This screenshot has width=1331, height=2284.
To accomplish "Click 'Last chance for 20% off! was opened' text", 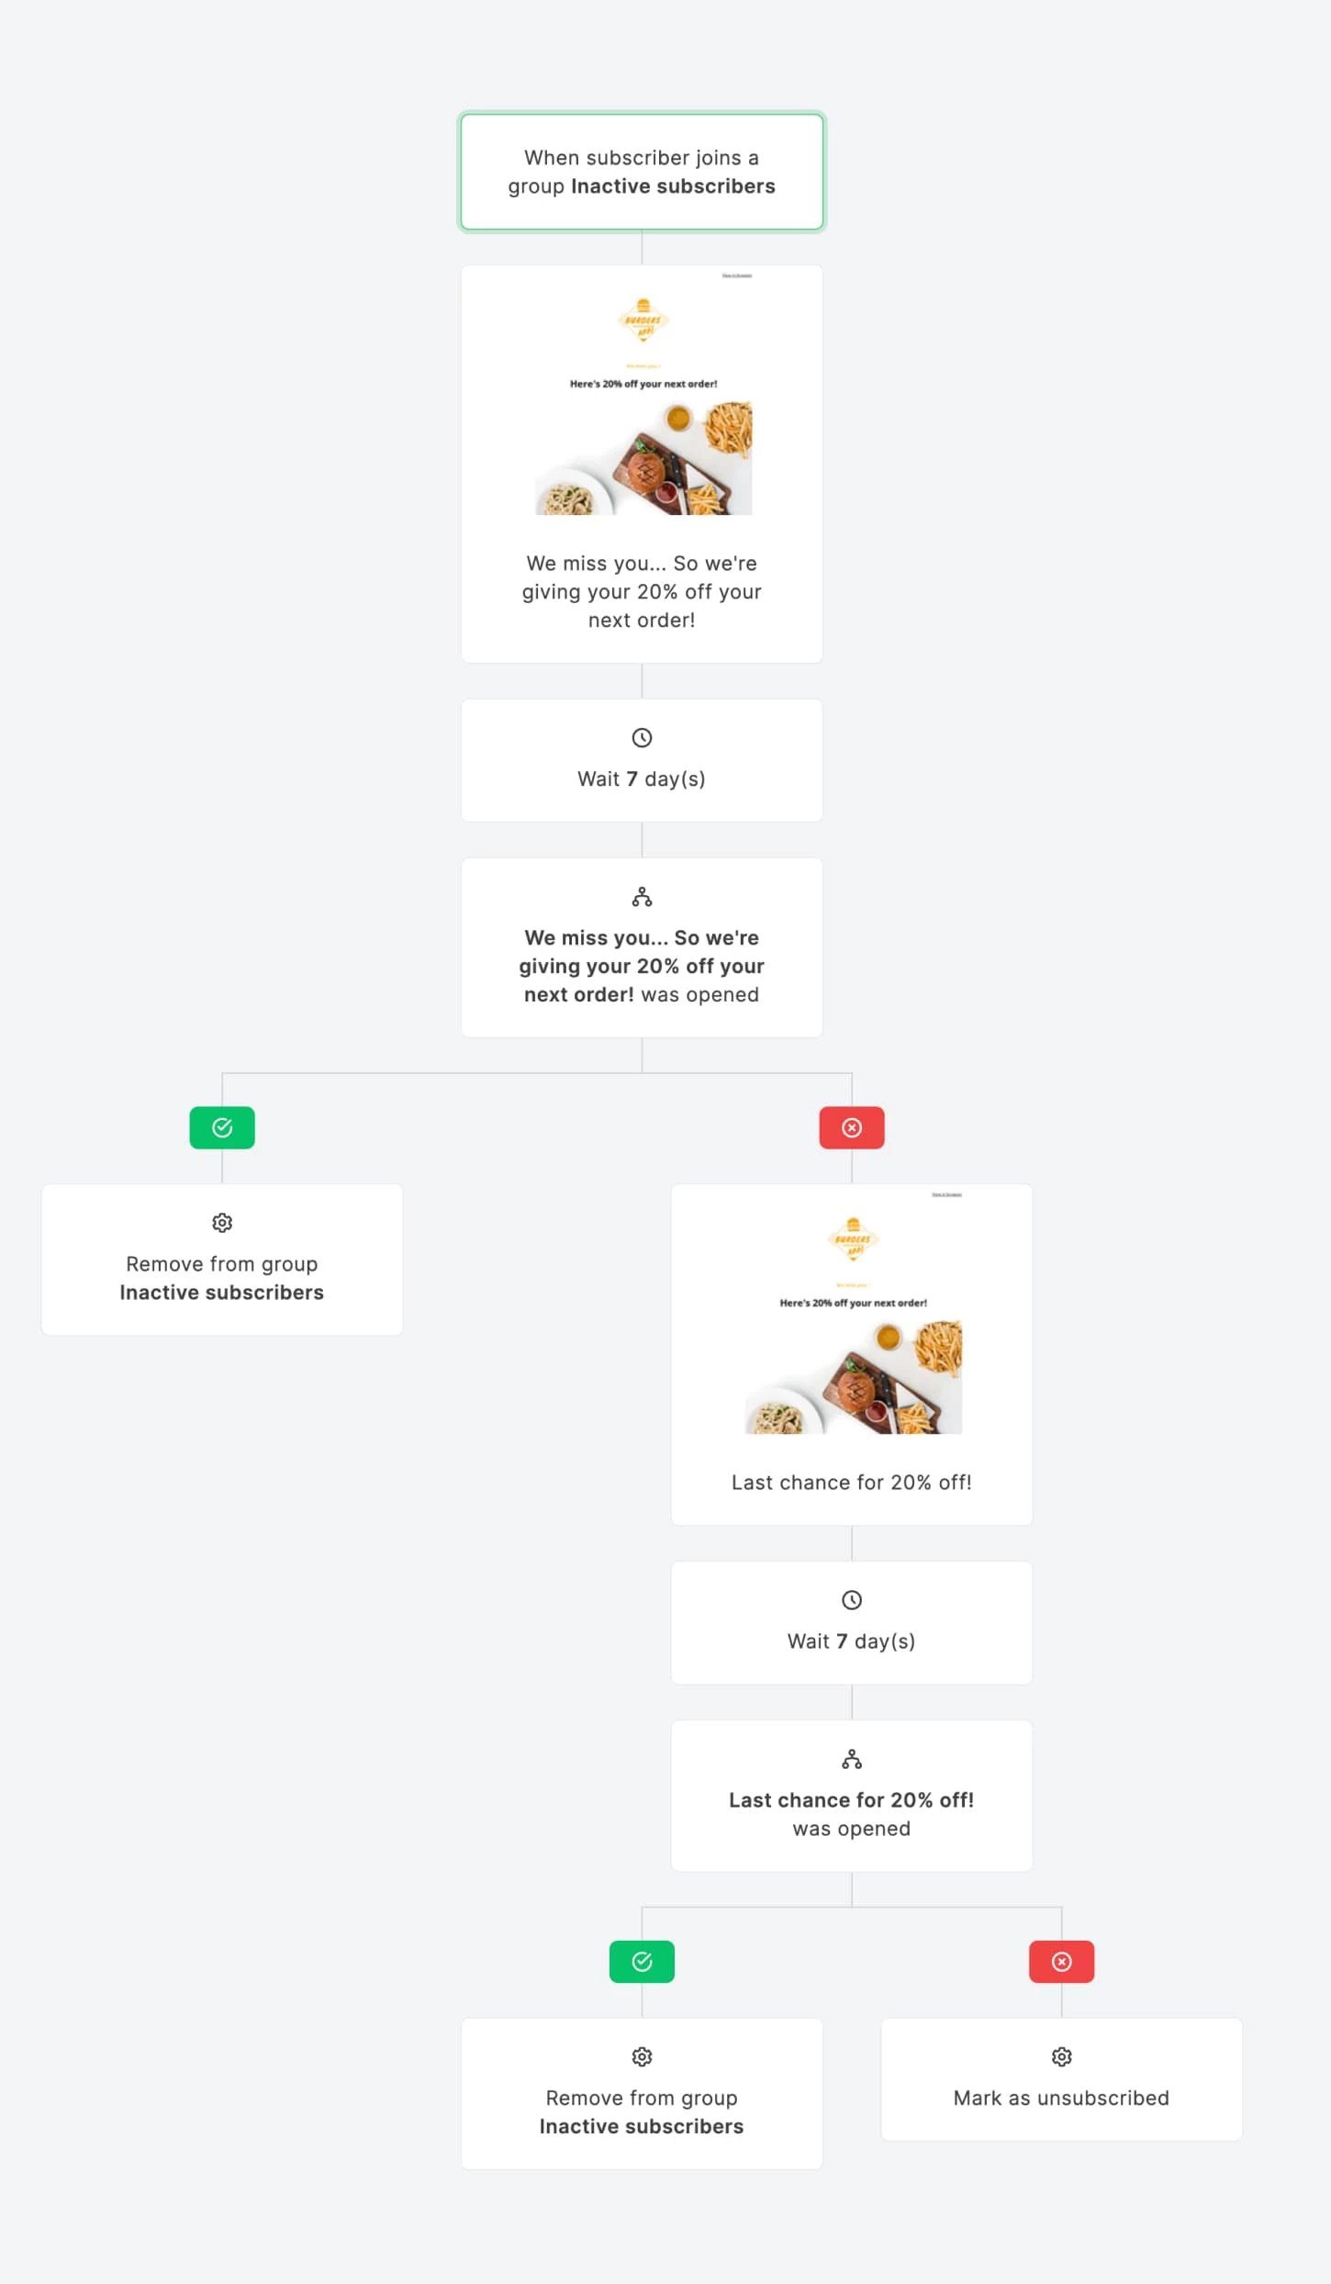I will click(852, 1814).
